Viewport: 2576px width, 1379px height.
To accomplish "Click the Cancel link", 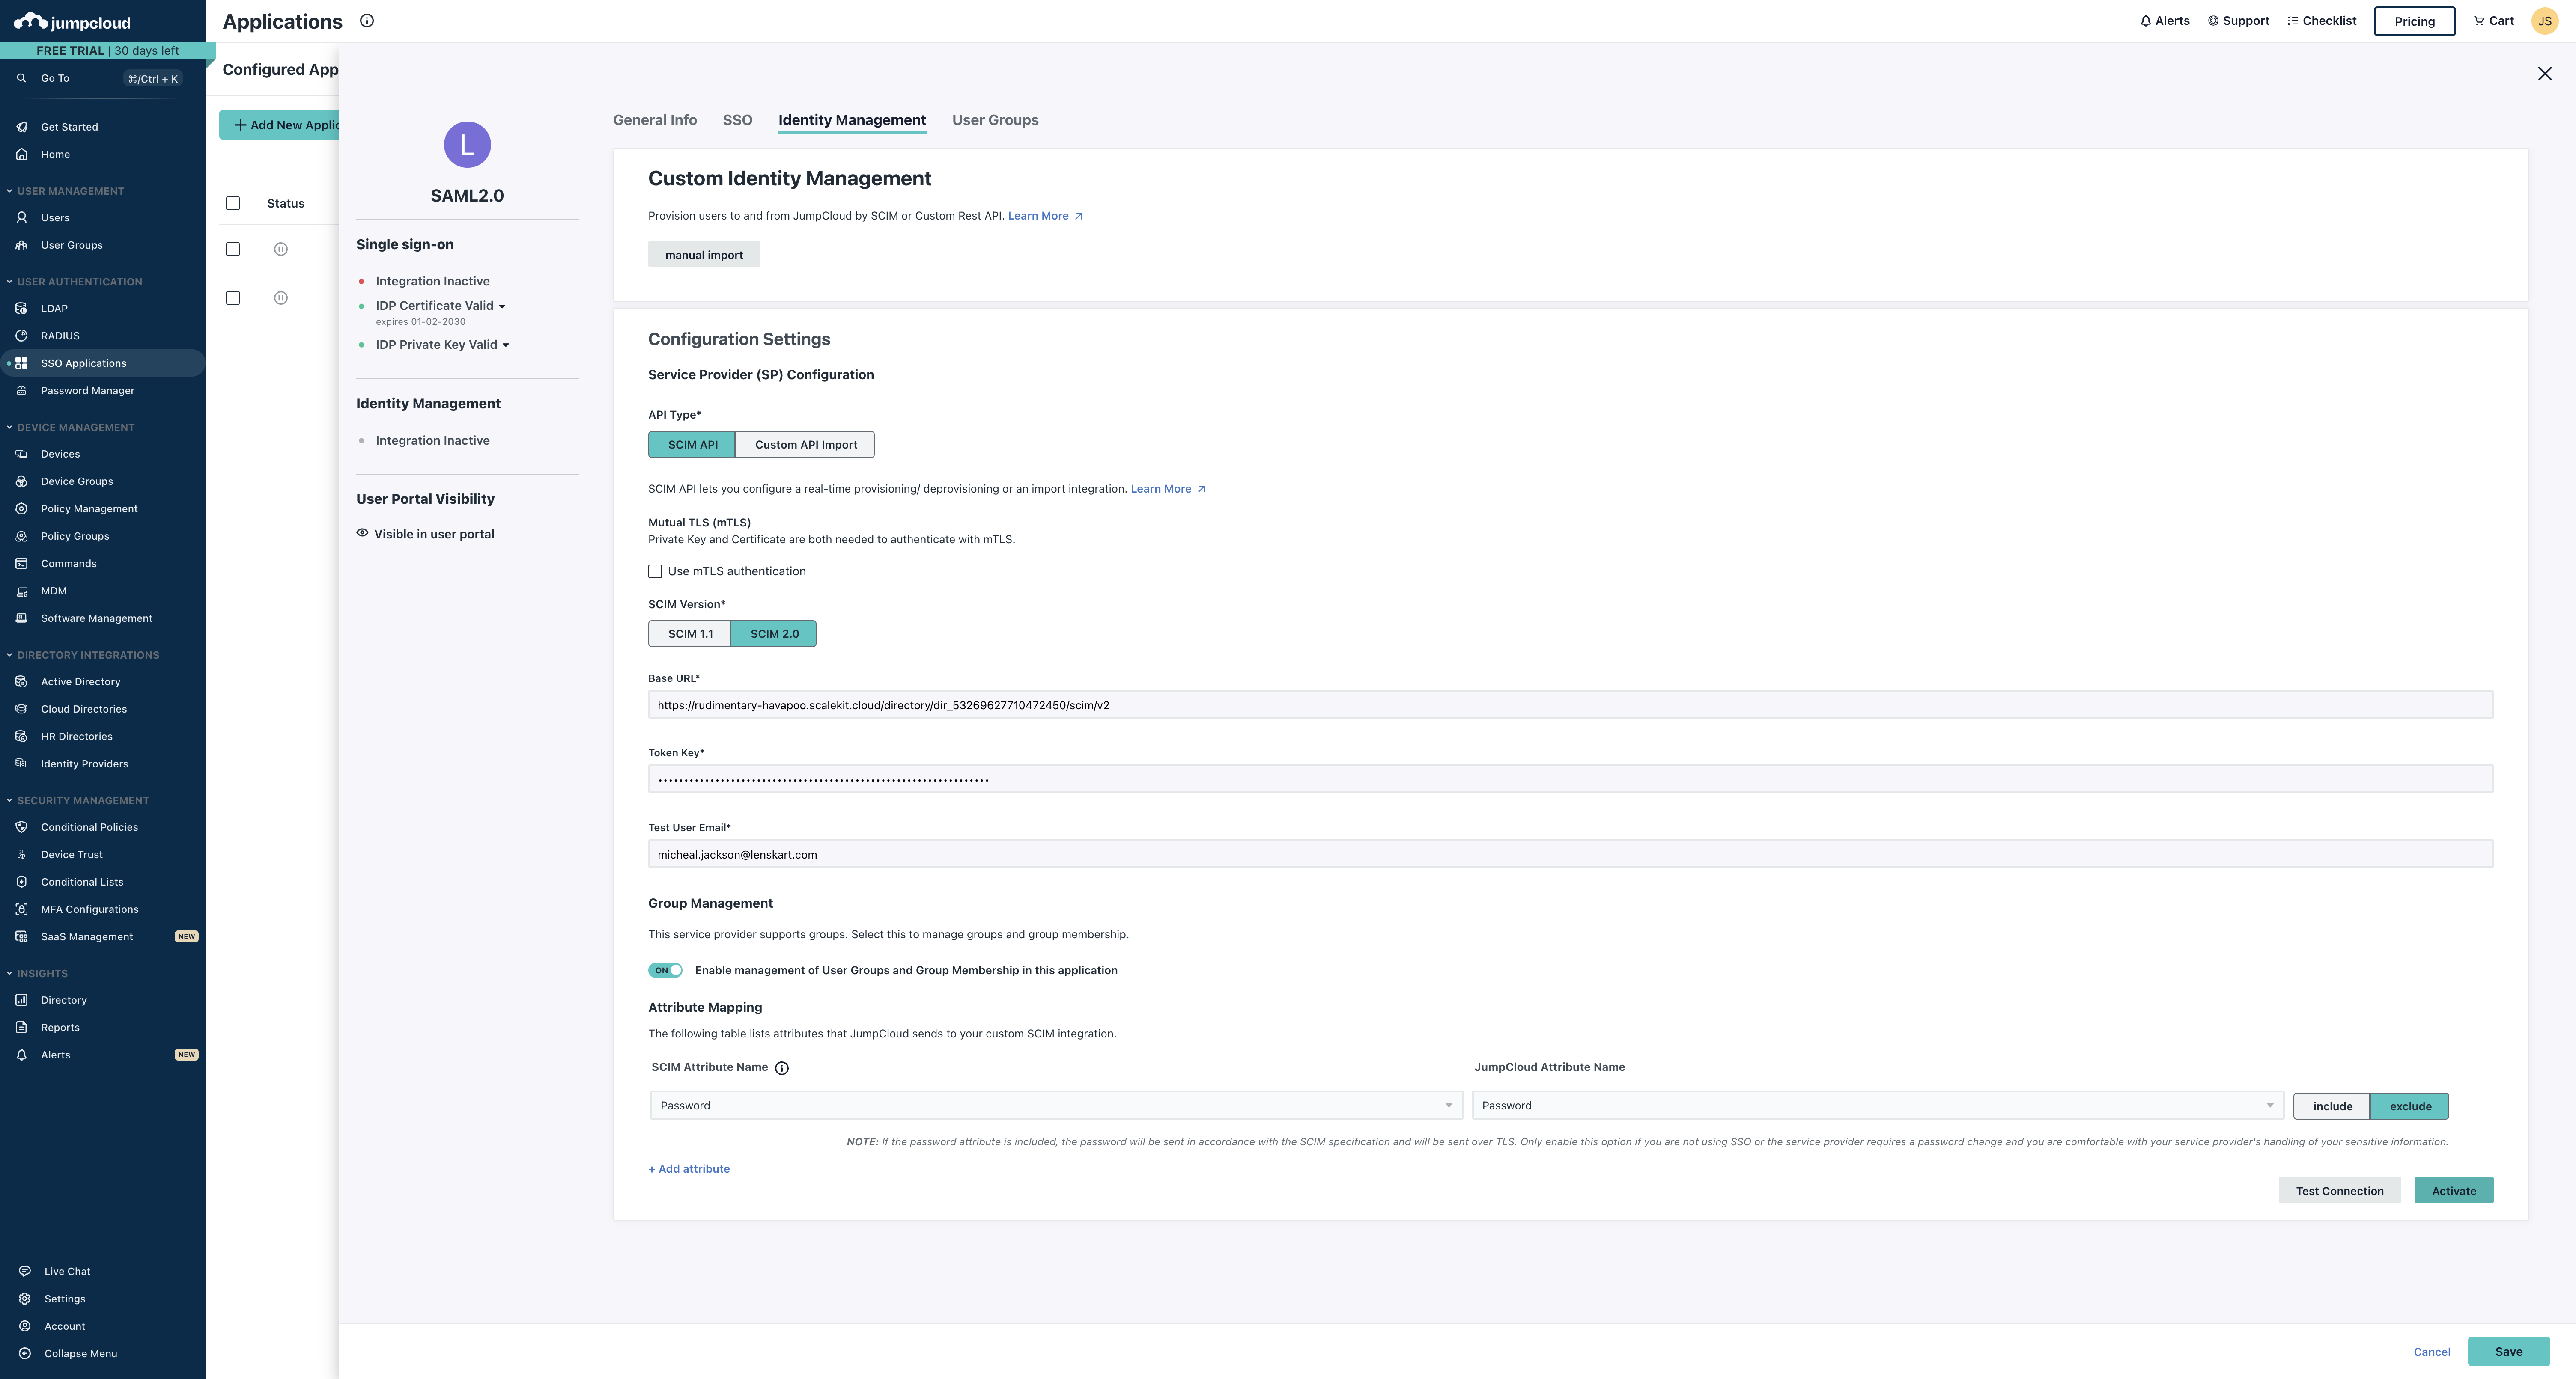I will (2432, 1352).
